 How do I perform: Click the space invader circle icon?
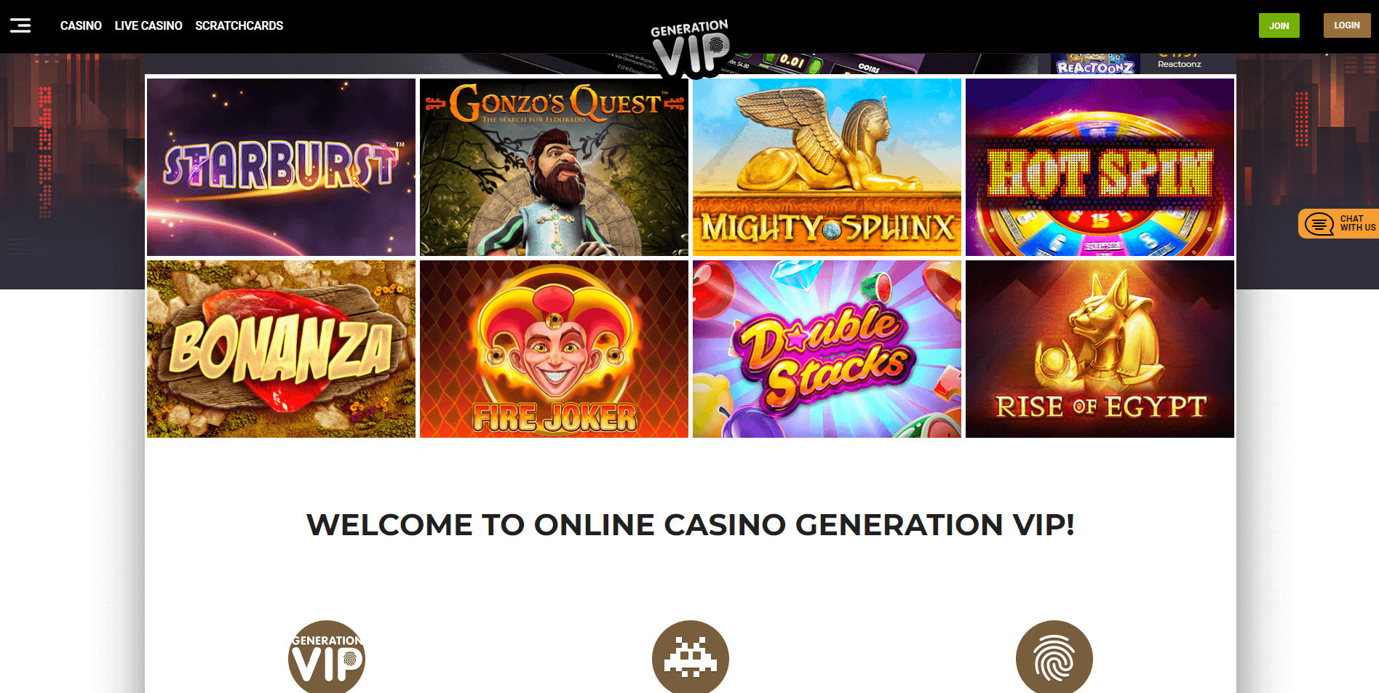pyautogui.click(x=691, y=657)
